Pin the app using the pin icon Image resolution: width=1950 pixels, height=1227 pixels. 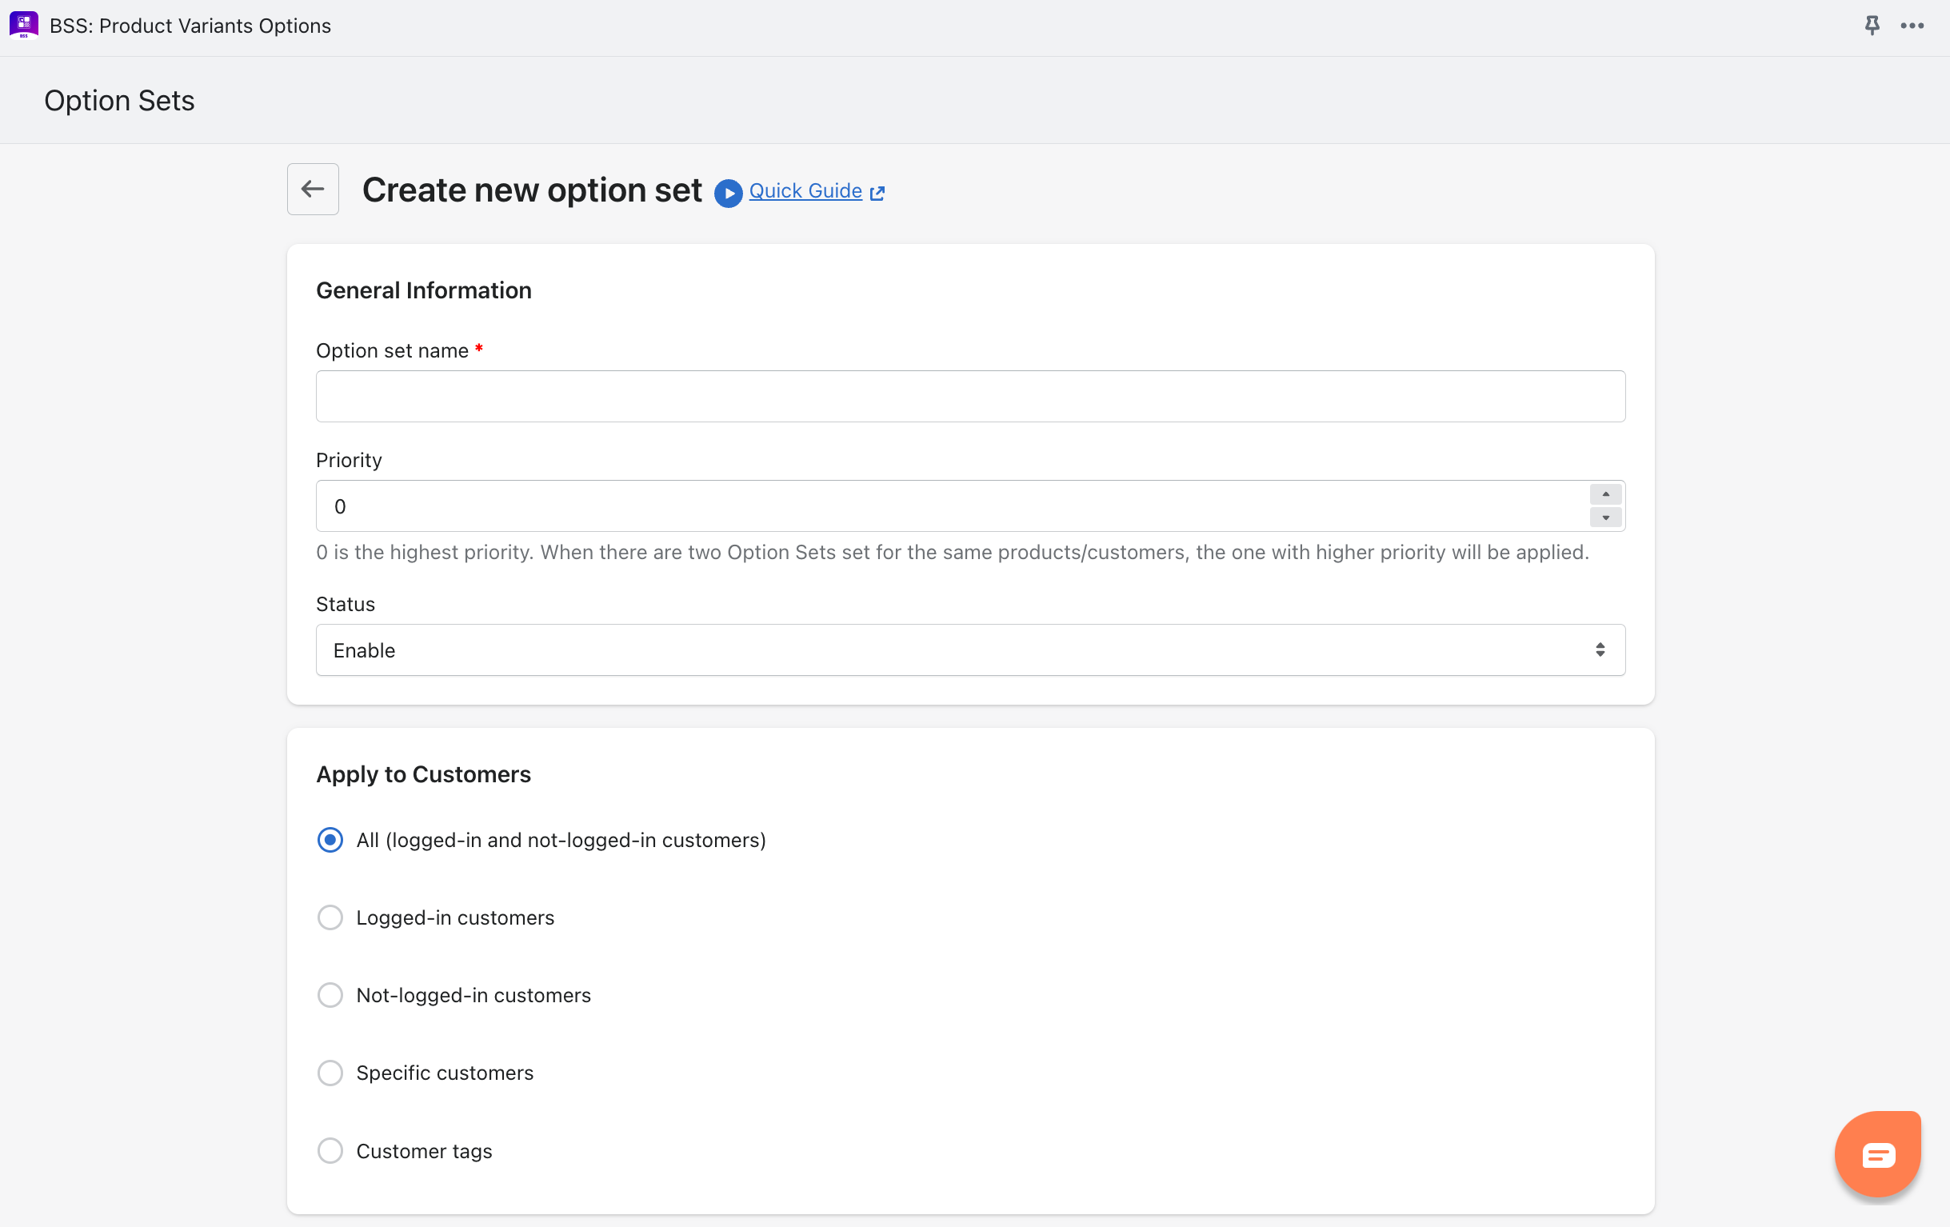pyautogui.click(x=1872, y=25)
